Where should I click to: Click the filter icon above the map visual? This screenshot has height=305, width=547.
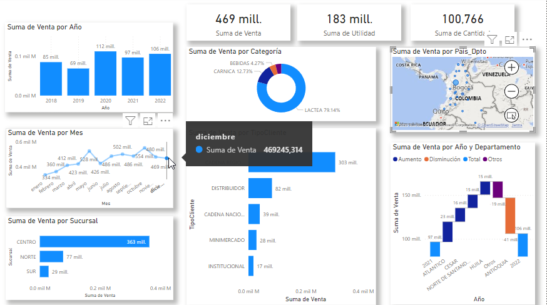tap(493, 39)
